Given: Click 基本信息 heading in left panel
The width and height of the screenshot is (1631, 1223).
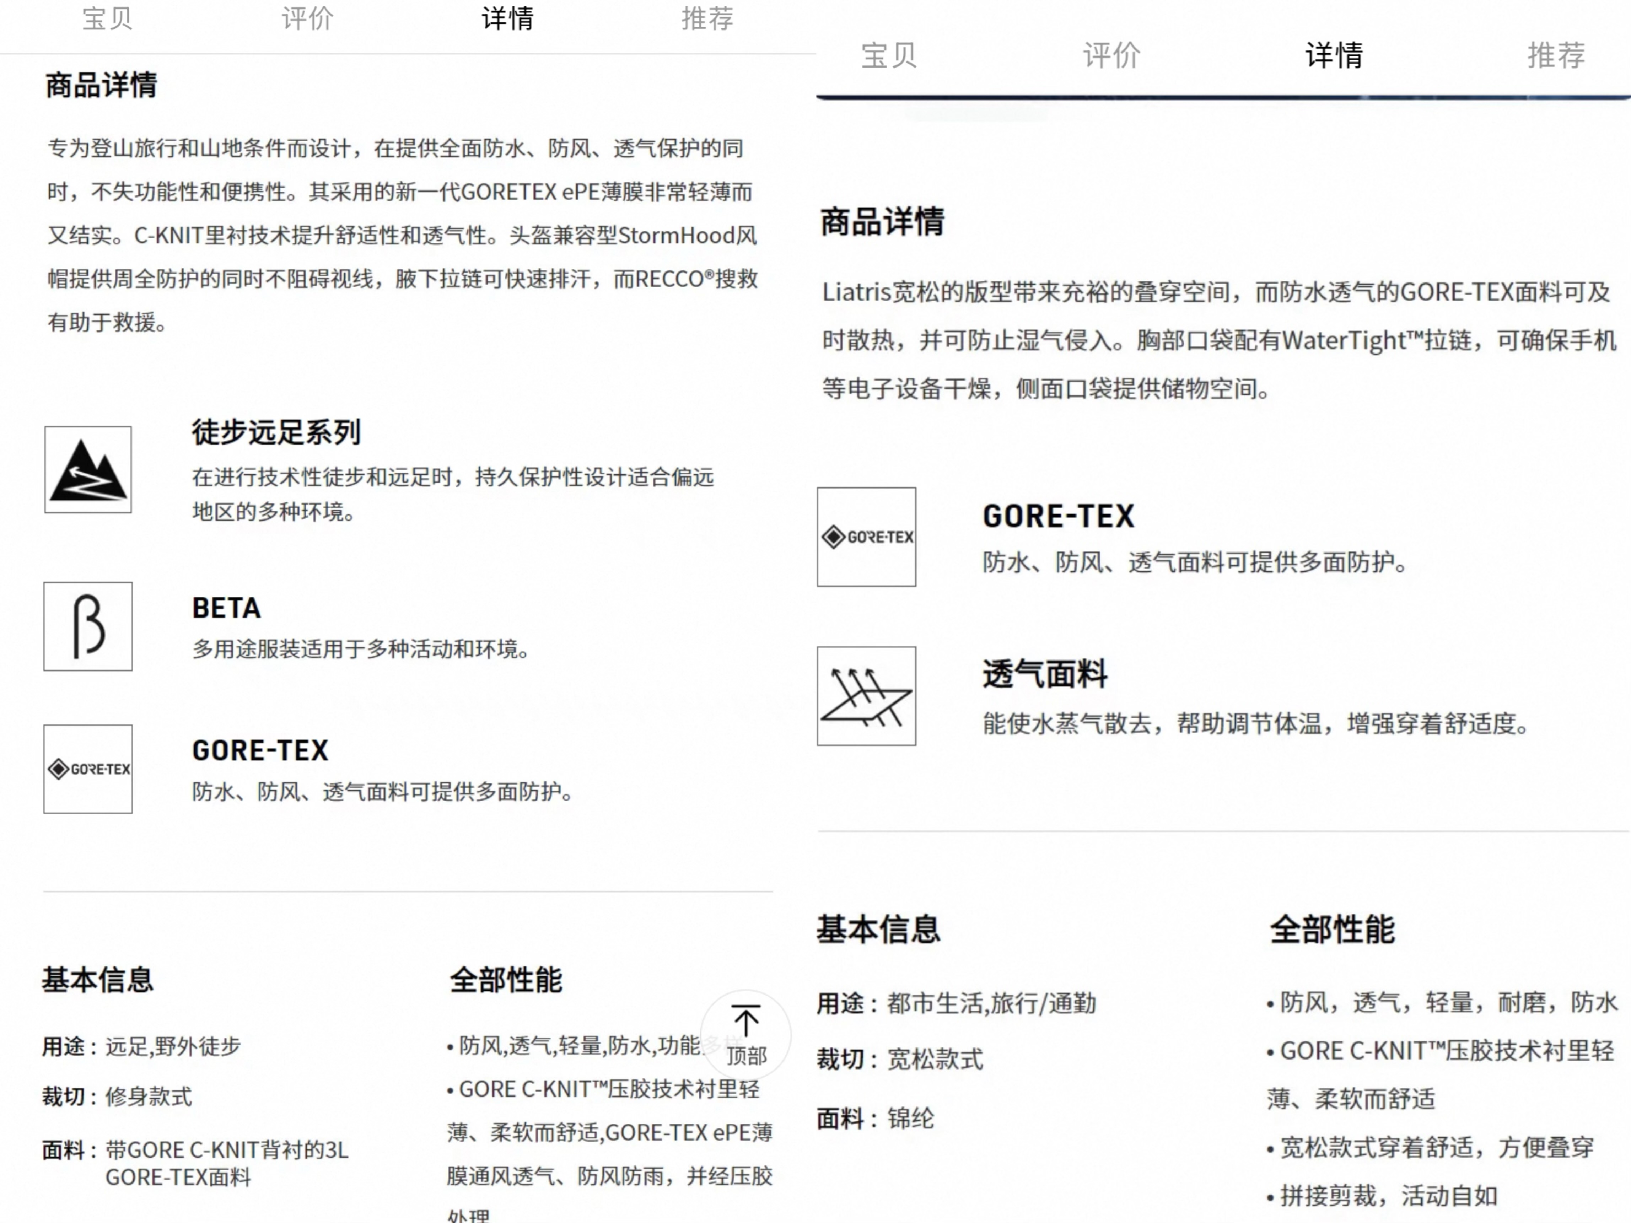Looking at the screenshot, I should [97, 980].
